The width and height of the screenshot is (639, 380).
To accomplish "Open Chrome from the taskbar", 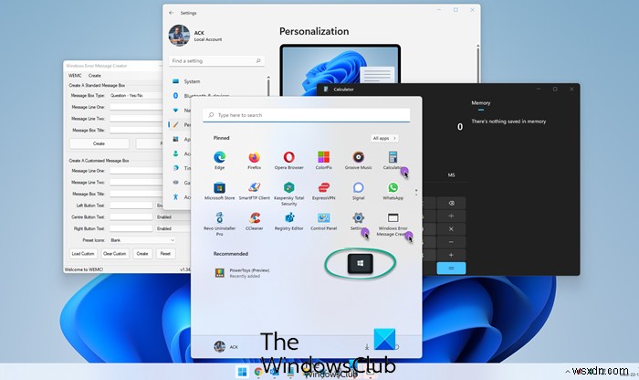I will 258,372.
